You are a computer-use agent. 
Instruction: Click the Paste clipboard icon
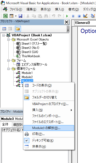click(x=40, y=16)
